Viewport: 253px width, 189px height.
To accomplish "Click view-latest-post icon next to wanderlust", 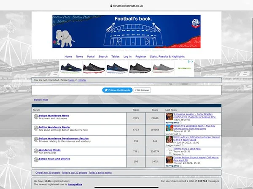I will pyautogui.click(x=180, y=134).
